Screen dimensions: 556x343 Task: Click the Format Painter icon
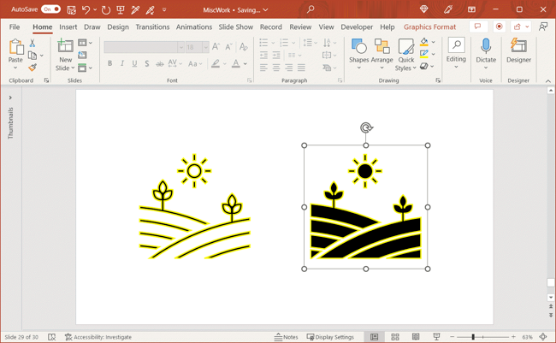33,68
